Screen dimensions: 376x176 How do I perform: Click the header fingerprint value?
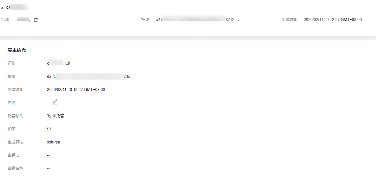click(x=197, y=20)
